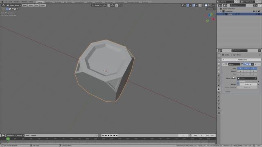The image size is (262, 147).
Task: Open the viewport Add menu
Action: point(37,5)
